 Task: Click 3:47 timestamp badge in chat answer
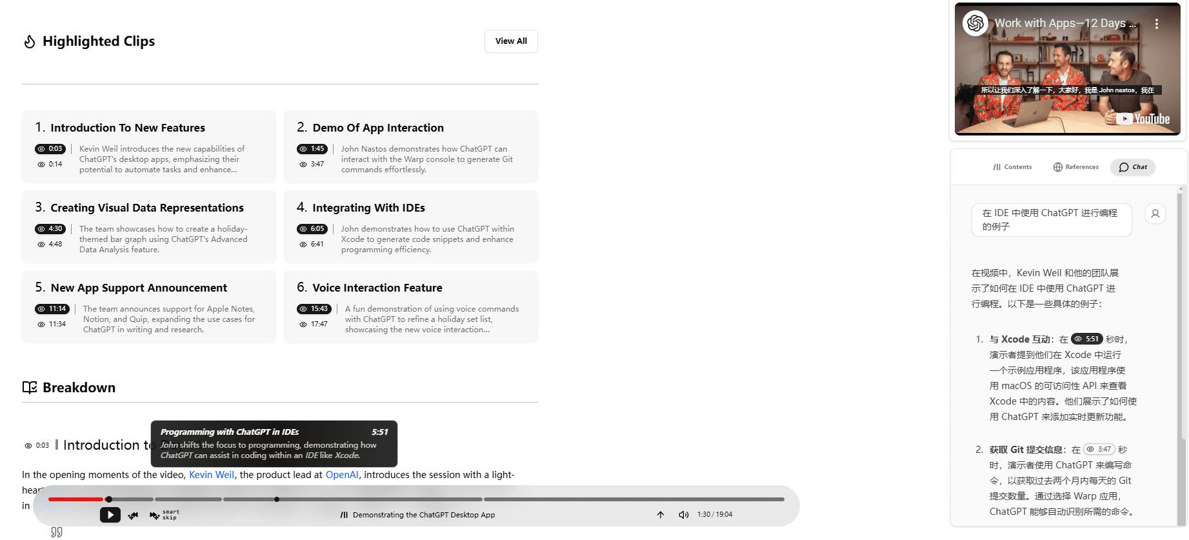pyautogui.click(x=1099, y=449)
